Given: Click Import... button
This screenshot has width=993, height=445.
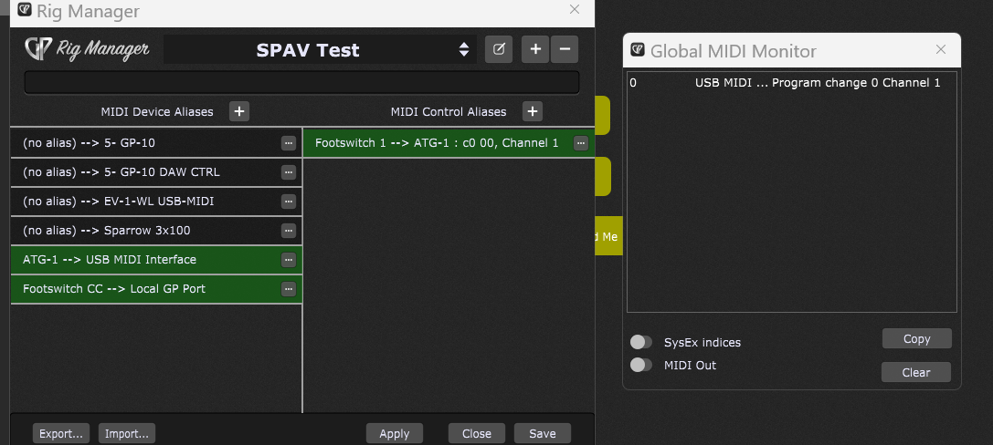Looking at the screenshot, I should [x=127, y=434].
